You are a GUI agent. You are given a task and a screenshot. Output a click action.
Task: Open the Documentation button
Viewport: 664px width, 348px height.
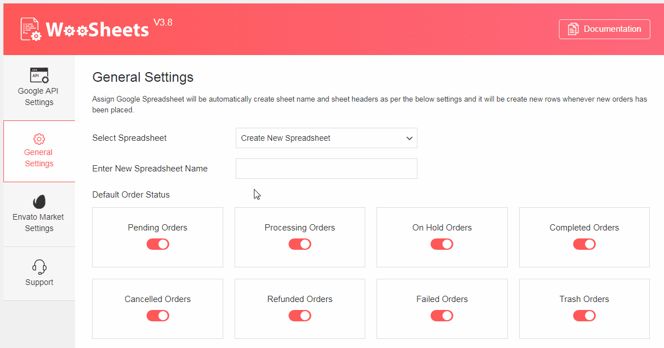[x=604, y=30]
